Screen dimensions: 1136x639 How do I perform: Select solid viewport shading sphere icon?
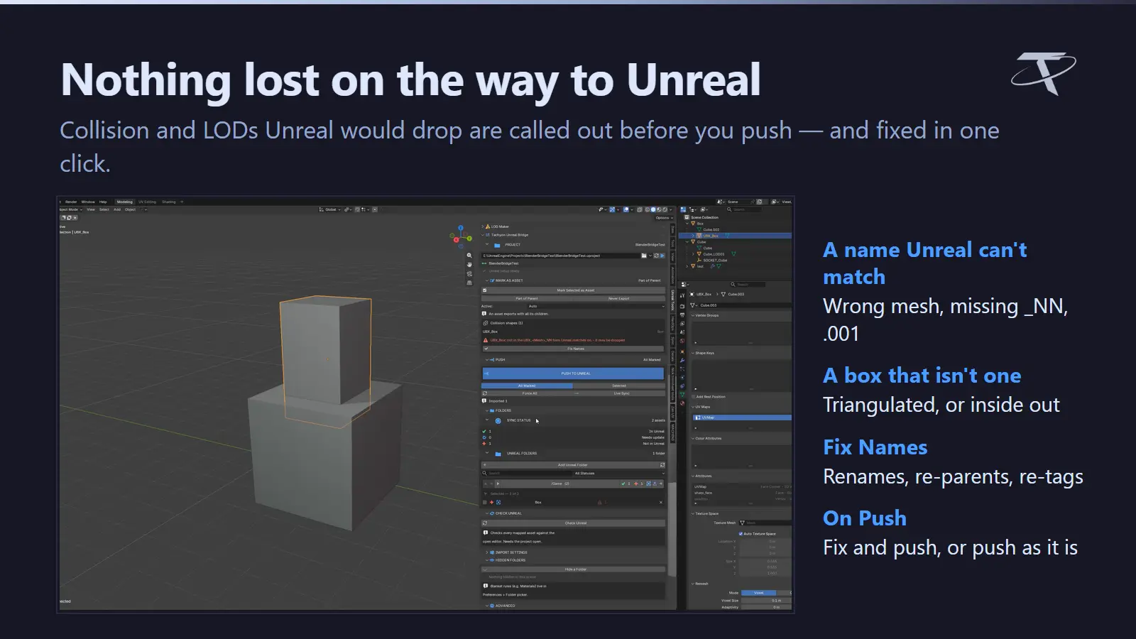coord(653,209)
